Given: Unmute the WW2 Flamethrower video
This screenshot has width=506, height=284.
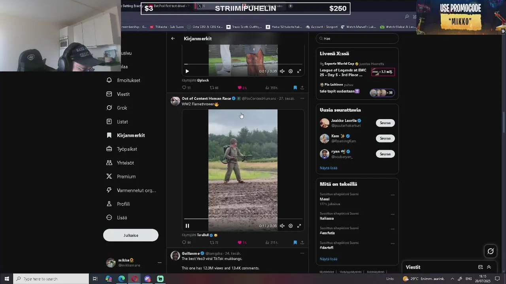Looking at the screenshot, I should coord(282,226).
